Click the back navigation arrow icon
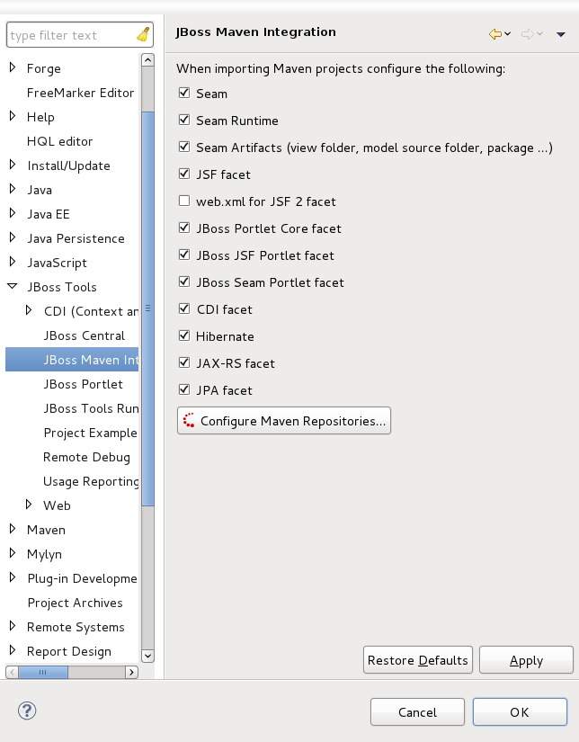Screen dimensions: 579x742 coord(494,34)
